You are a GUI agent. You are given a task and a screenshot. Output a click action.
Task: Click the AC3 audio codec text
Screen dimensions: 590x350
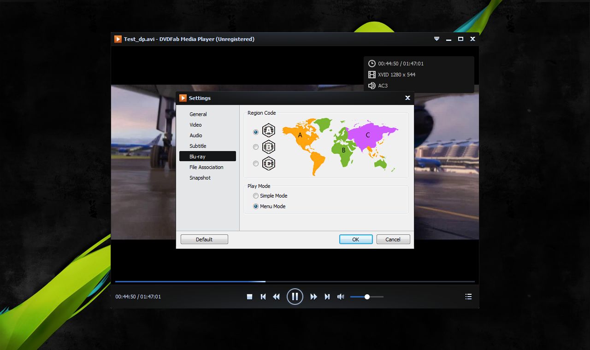point(383,86)
